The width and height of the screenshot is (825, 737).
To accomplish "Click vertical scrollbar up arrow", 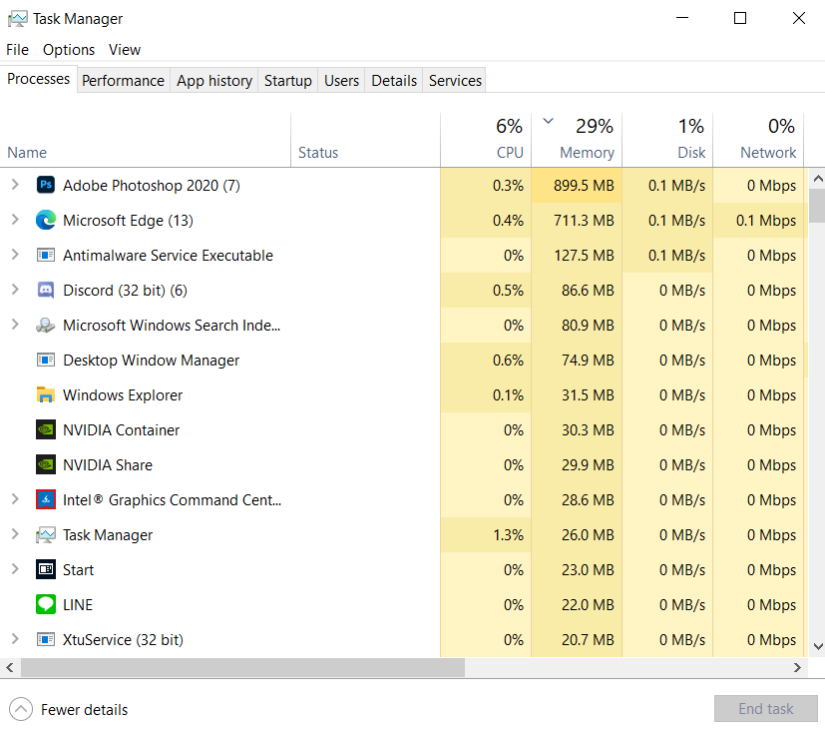I will click(818, 179).
